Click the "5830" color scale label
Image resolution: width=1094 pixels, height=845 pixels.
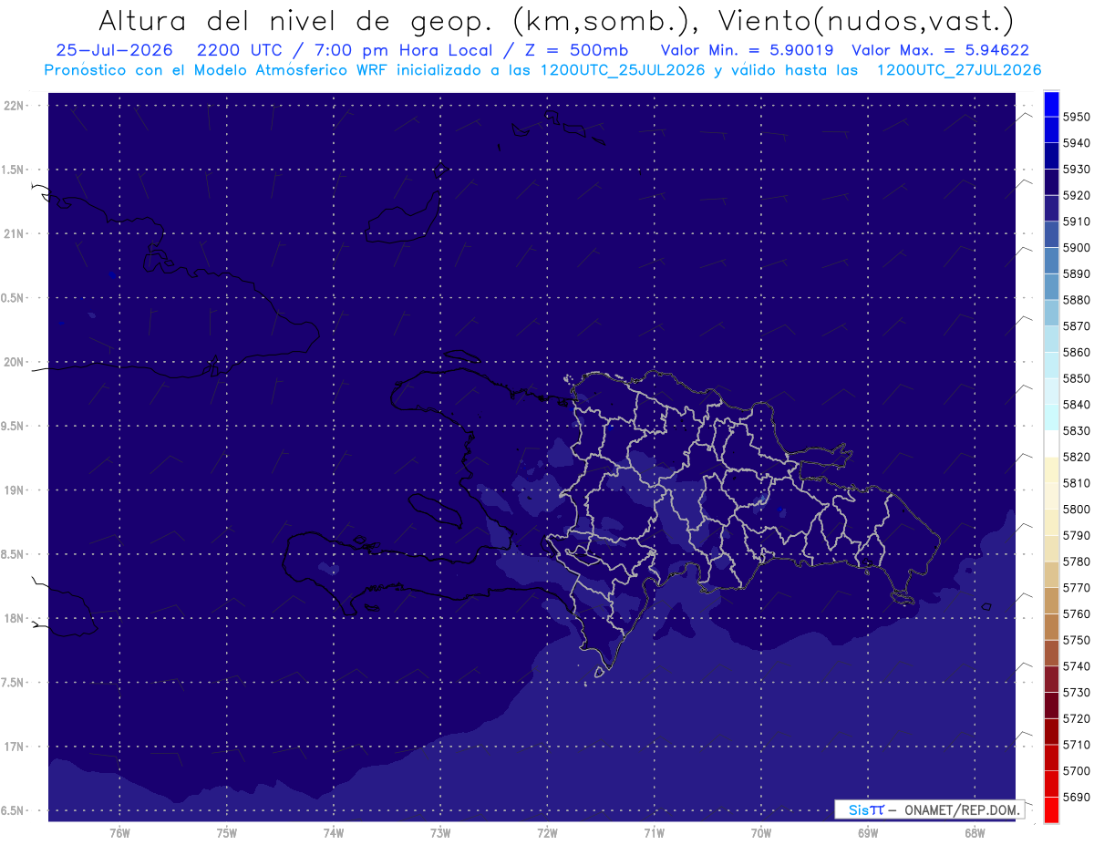[x=1076, y=430]
